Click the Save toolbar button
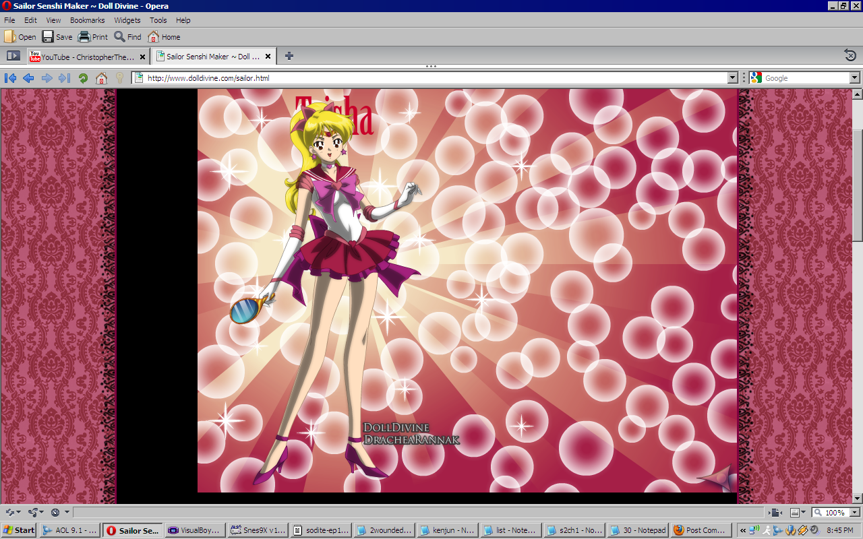The image size is (863, 539). (x=57, y=37)
